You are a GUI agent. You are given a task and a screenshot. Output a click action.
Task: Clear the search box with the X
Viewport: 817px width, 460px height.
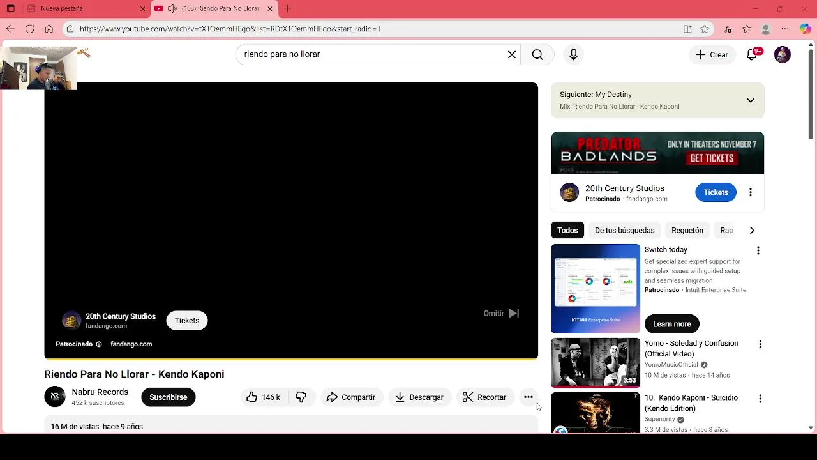[x=511, y=54]
